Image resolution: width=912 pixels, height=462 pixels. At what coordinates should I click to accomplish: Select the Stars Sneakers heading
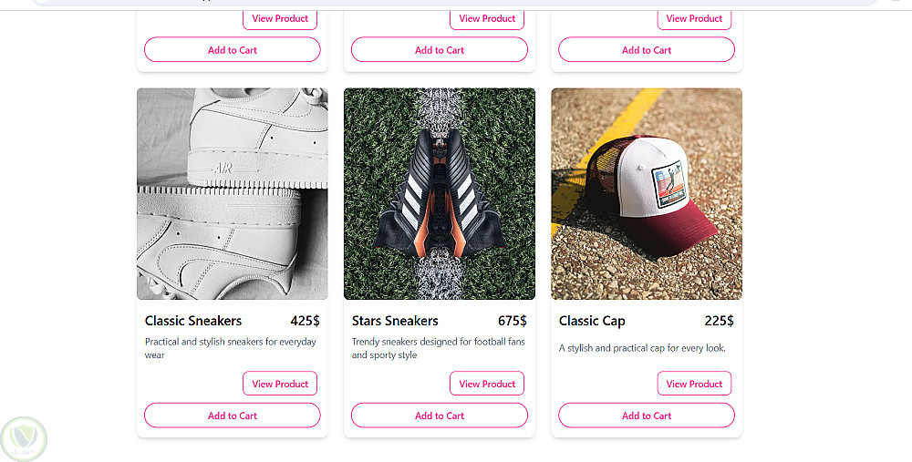[395, 321]
